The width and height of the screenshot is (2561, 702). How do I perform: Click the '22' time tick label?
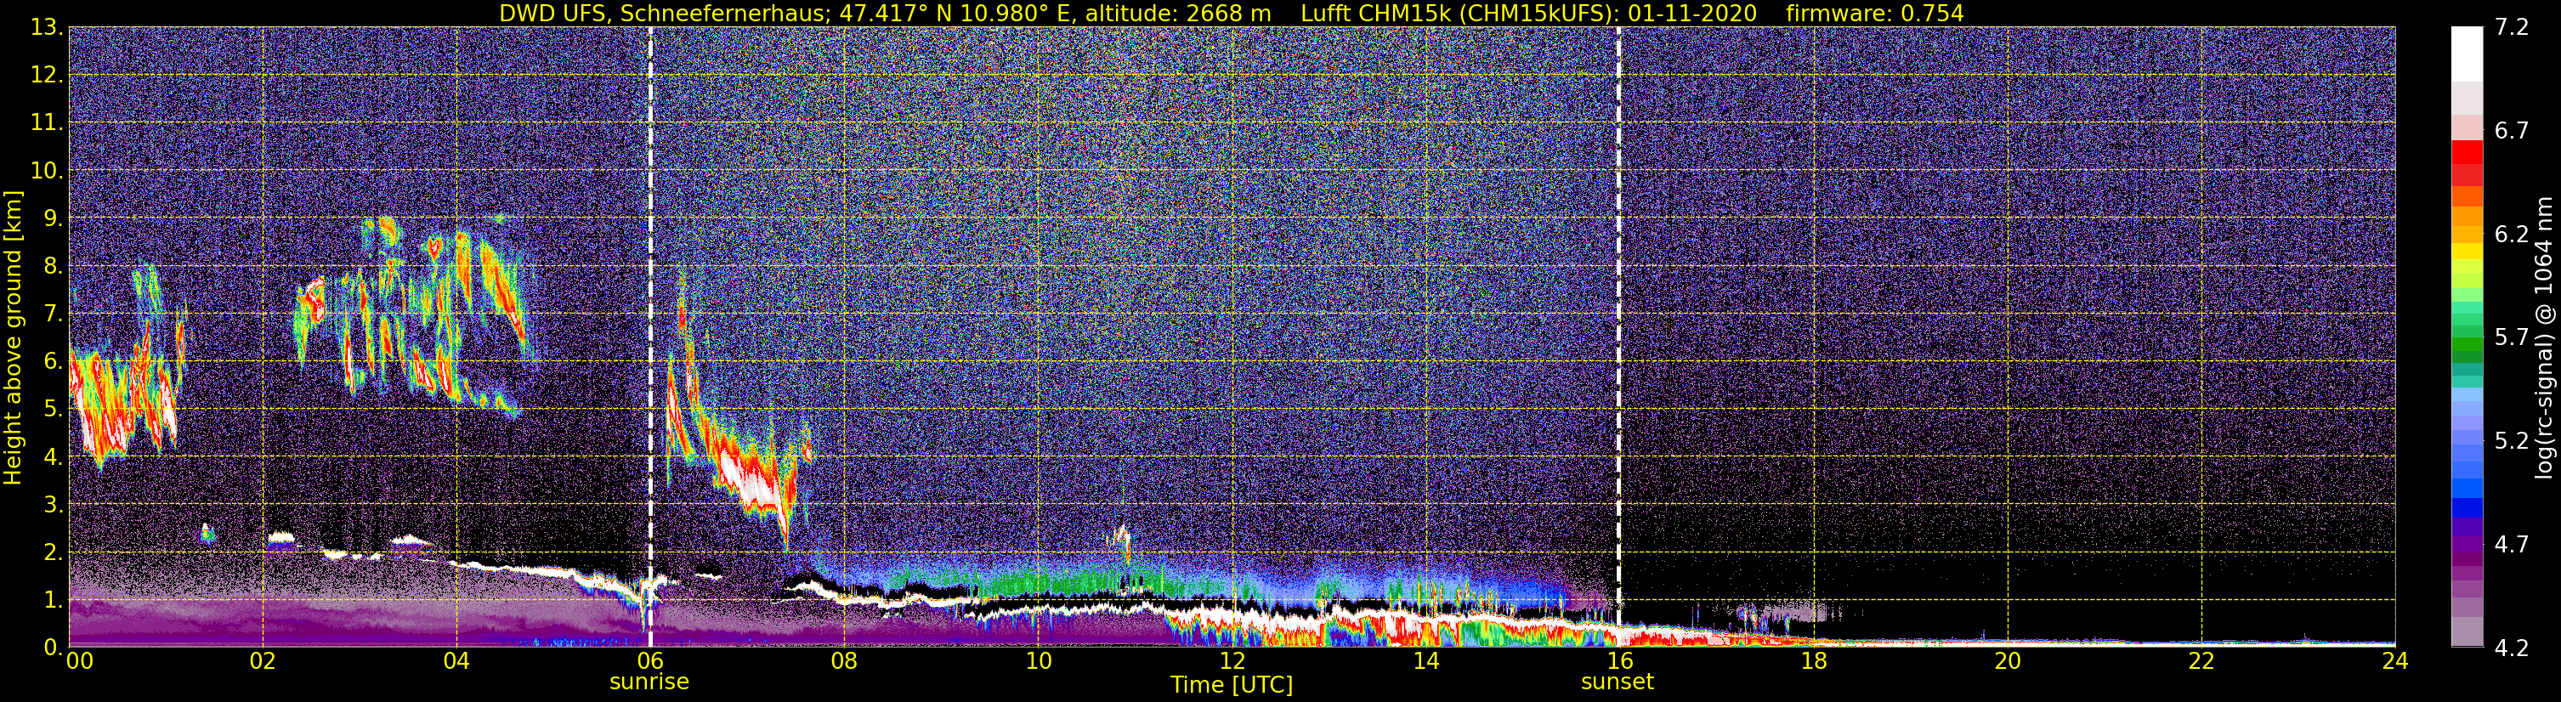pos(2201,661)
